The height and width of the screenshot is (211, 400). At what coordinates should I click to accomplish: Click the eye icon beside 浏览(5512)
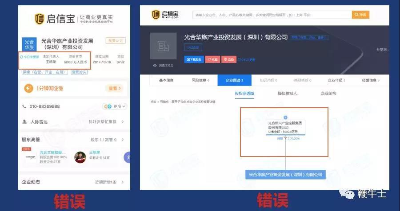[x=155, y=66]
